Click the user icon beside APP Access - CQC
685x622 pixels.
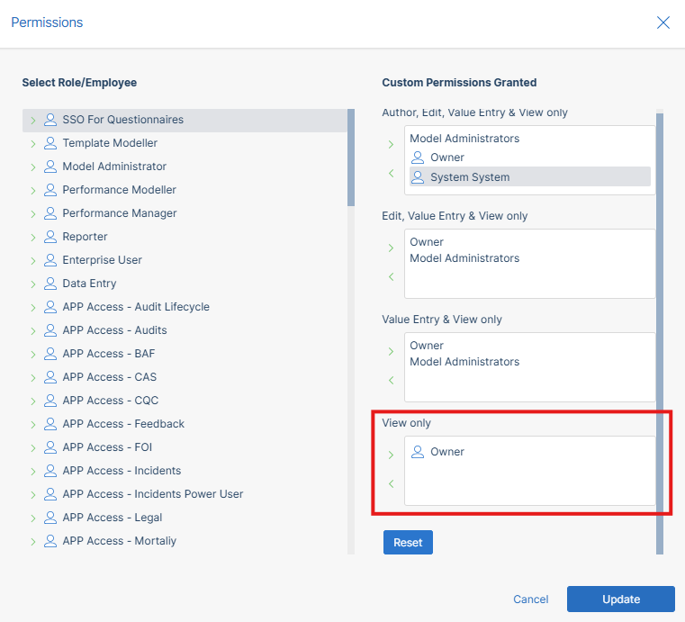(x=50, y=401)
